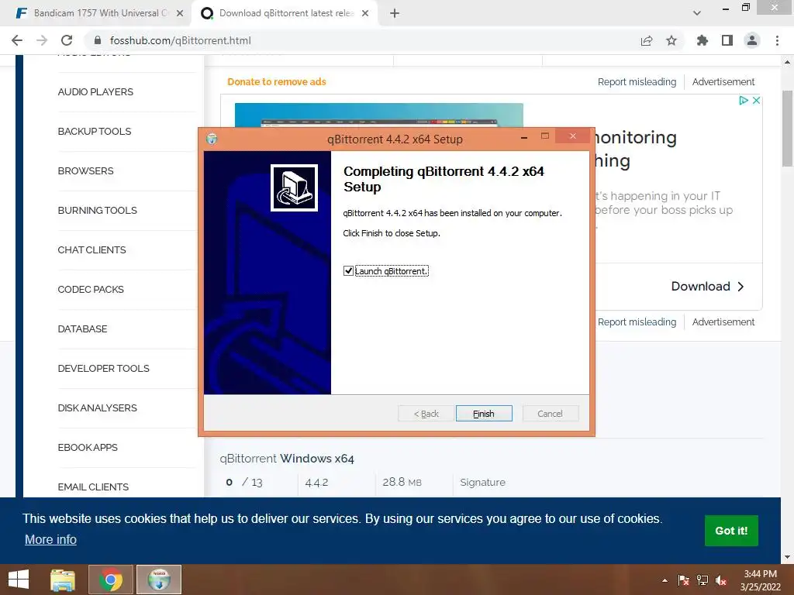Click the qBittorrent Windows x64 download link
794x595 pixels.
point(287,459)
